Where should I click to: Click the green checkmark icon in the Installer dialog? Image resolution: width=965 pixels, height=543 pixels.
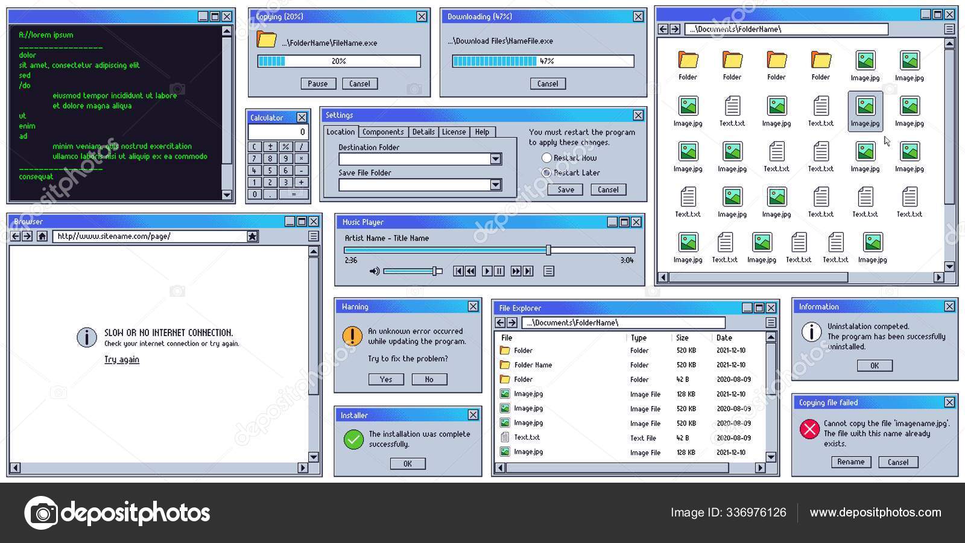[x=353, y=439]
